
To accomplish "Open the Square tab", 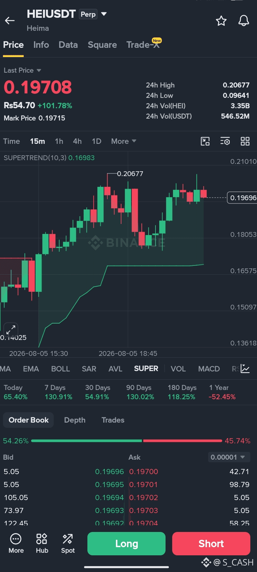I will click(102, 45).
